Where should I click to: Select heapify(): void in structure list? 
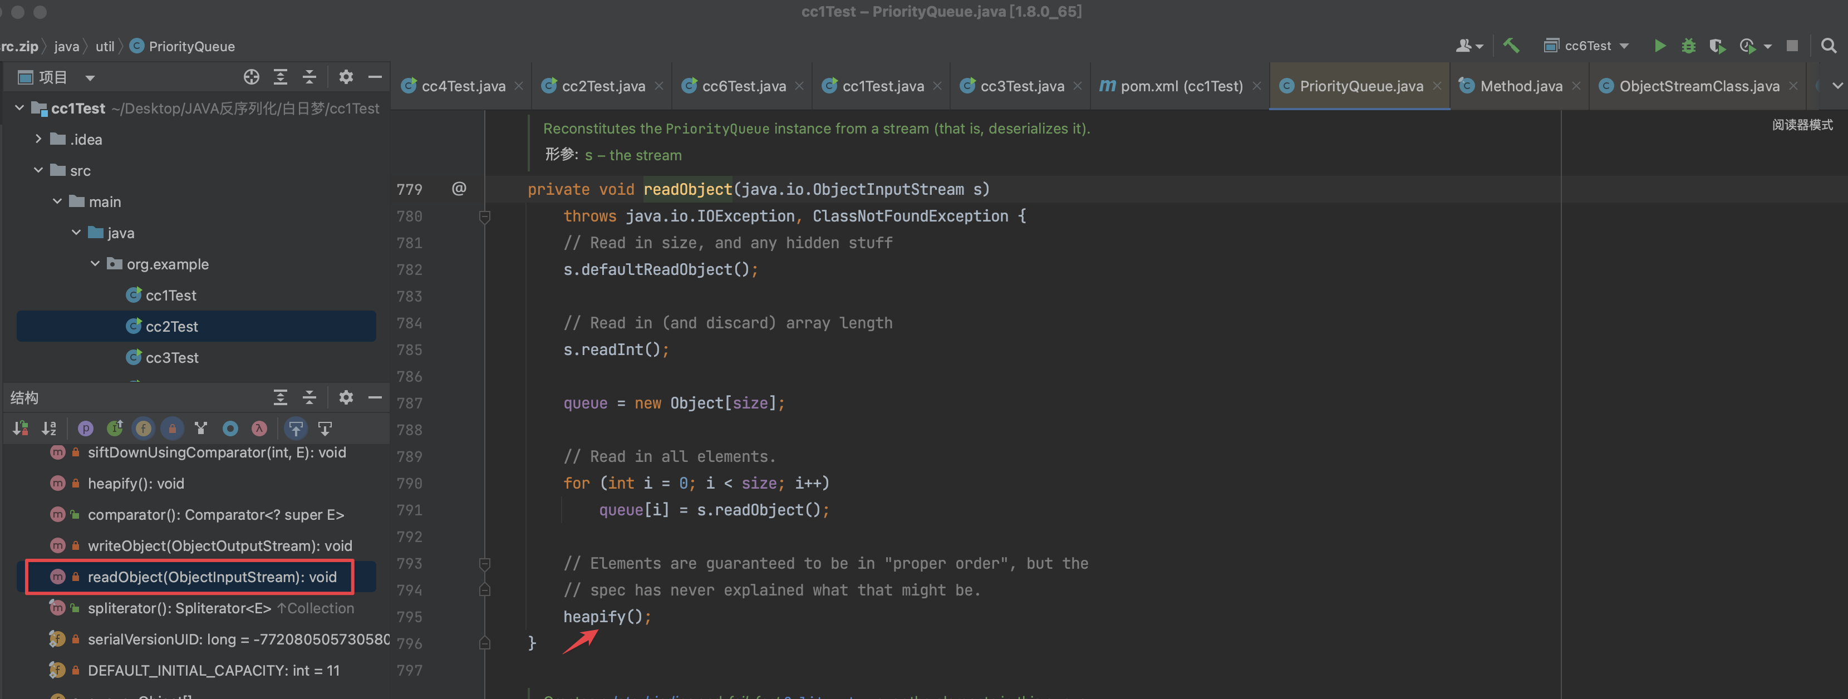click(136, 484)
